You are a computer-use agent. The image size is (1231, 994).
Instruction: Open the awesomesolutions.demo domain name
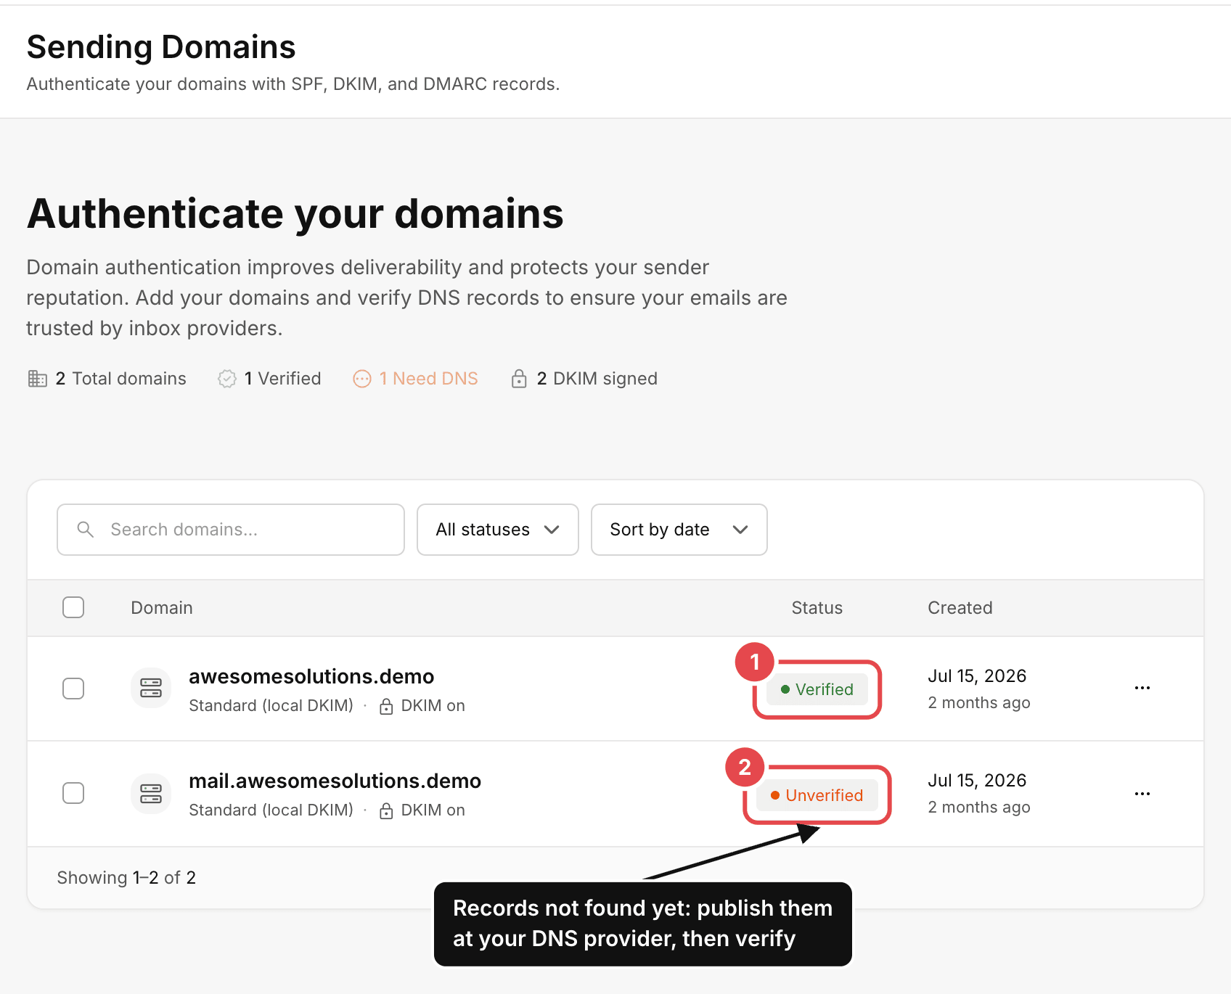[x=311, y=676]
